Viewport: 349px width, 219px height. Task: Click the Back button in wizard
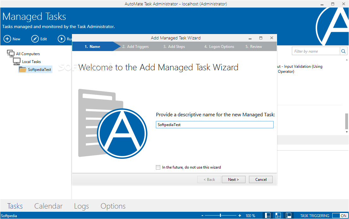209,179
